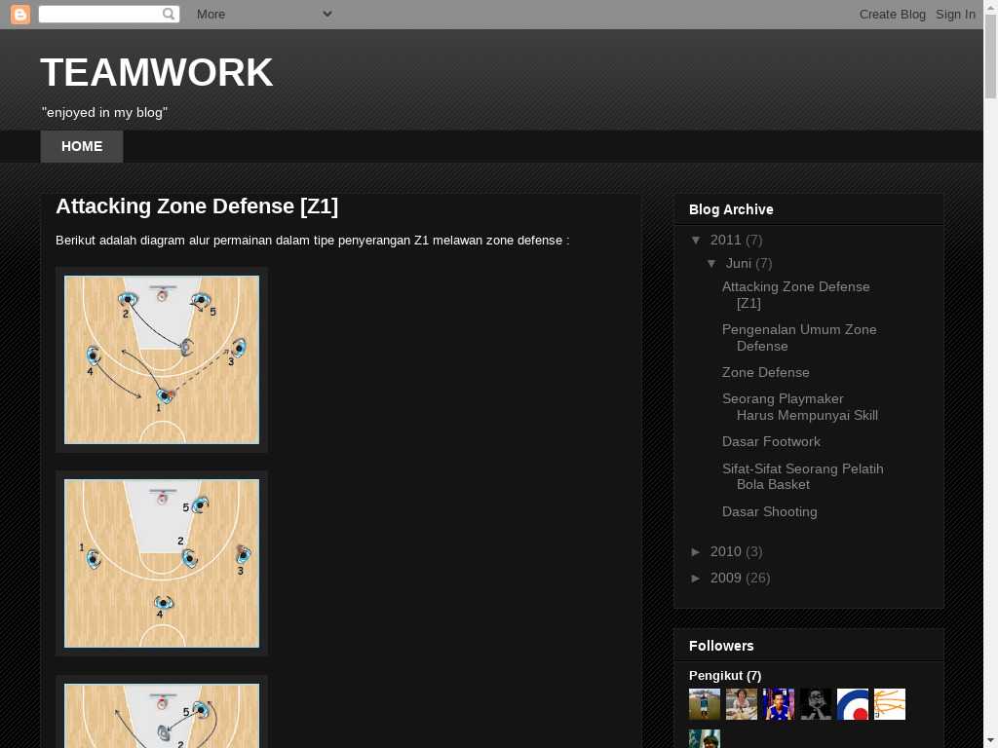Click first follower avatar with outdoor photo
Image resolution: width=998 pixels, height=748 pixels.
[x=705, y=704]
